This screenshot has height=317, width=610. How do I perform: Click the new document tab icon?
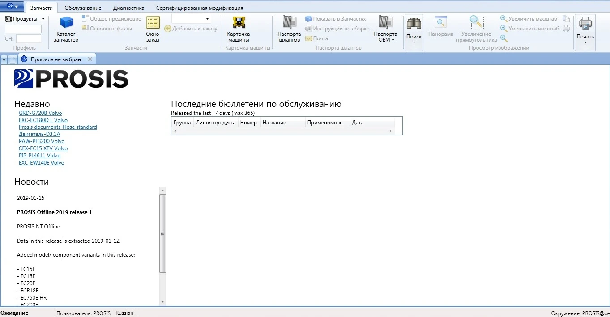[13, 59]
